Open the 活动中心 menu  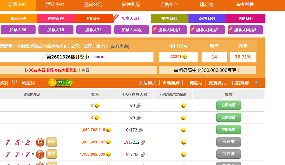tap(55, 5)
